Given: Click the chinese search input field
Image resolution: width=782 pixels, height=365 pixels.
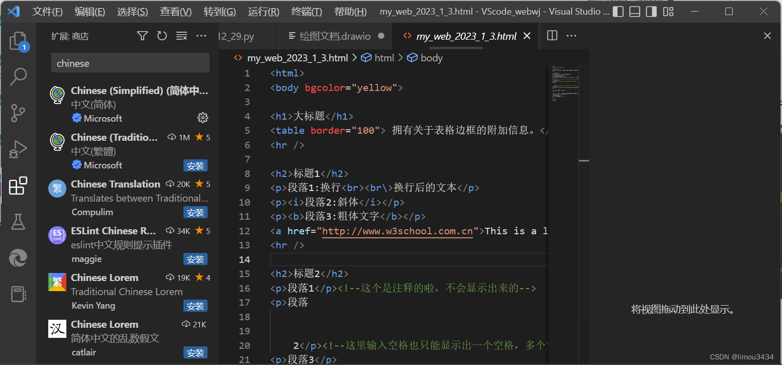Looking at the screenshot, I should [x=130, y=62].
